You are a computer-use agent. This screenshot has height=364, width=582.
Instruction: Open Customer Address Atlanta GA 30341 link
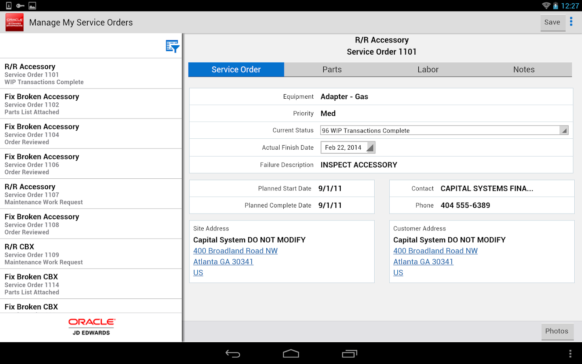point(423,262)
